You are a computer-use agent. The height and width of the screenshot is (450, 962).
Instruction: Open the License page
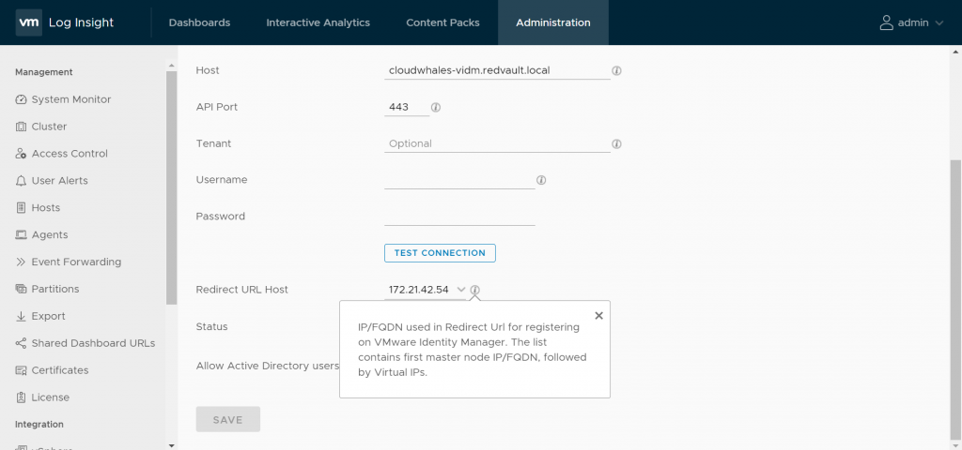tap(51, 397)
